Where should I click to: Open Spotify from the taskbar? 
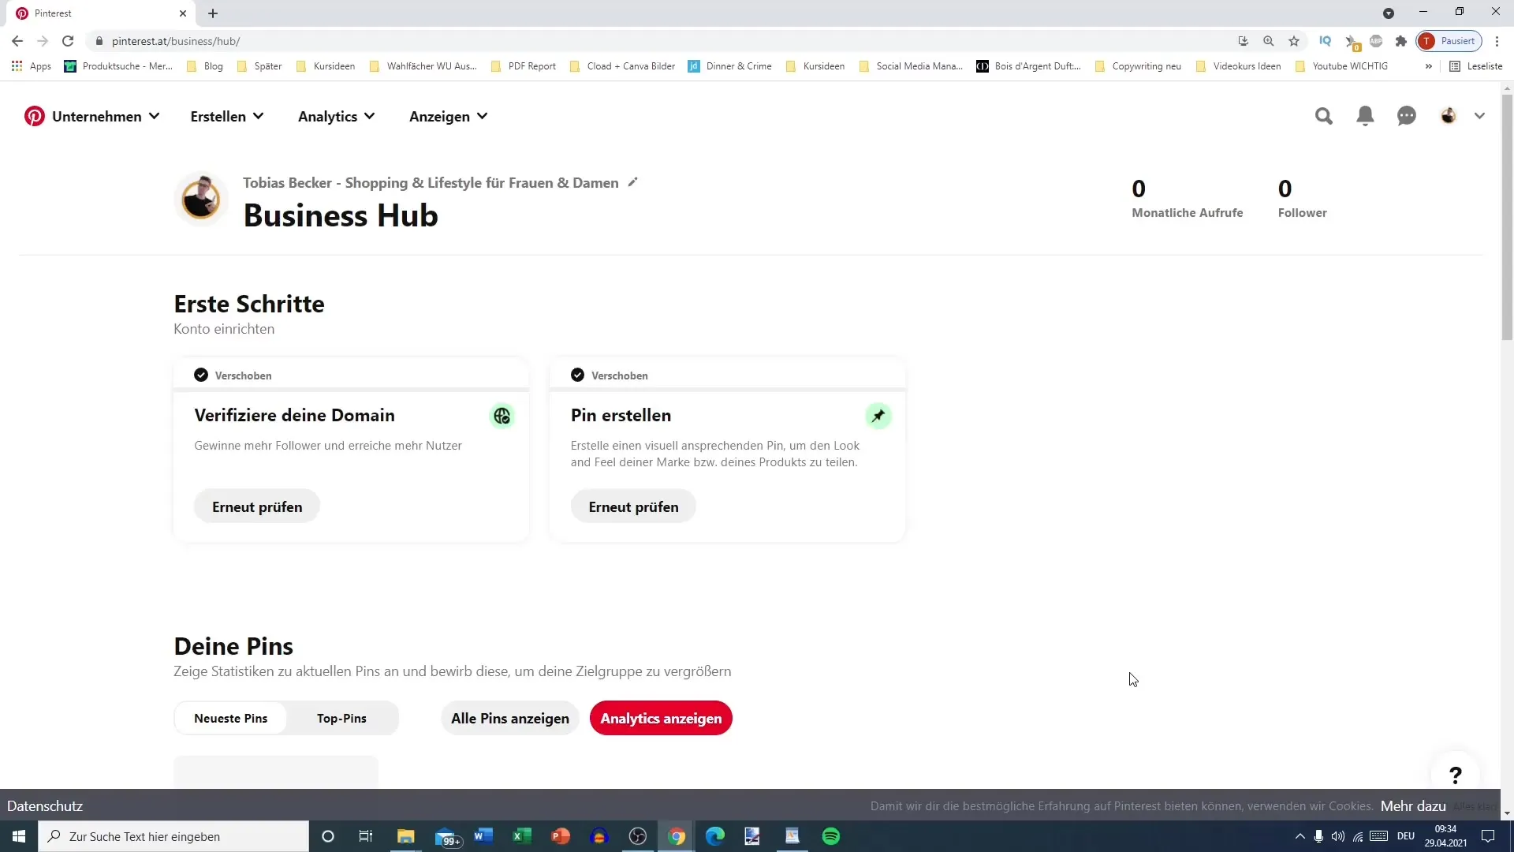(831, 836)
